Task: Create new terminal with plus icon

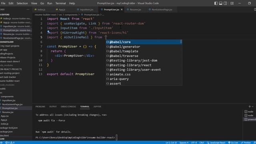Action: (250, 106)
